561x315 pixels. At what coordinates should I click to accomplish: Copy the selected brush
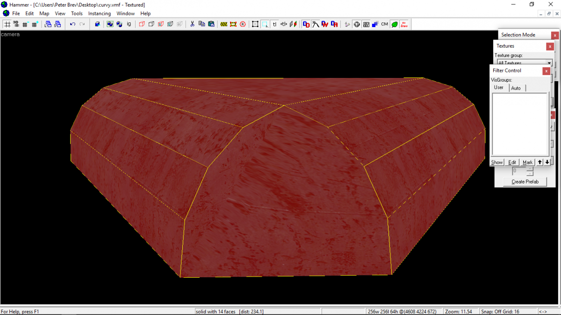pyautogui.click(x=201, y=24)
